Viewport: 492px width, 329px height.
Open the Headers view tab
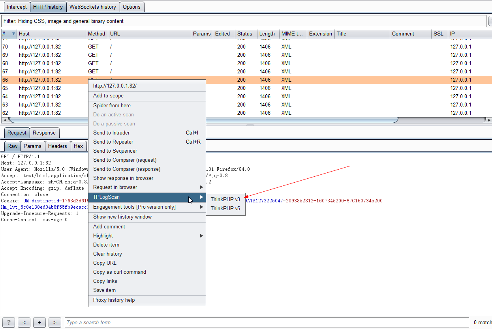[x=58, y=146]
